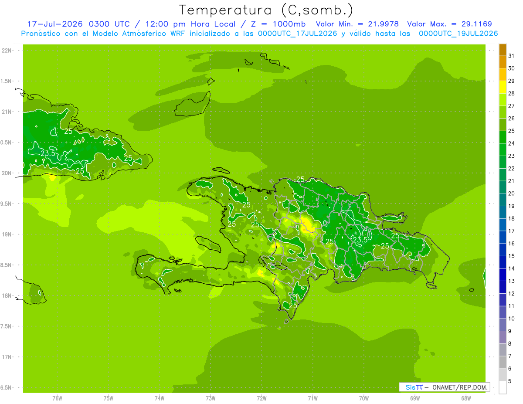Click the 18N latitude label
523x404 pixels.
pos(7,296)
